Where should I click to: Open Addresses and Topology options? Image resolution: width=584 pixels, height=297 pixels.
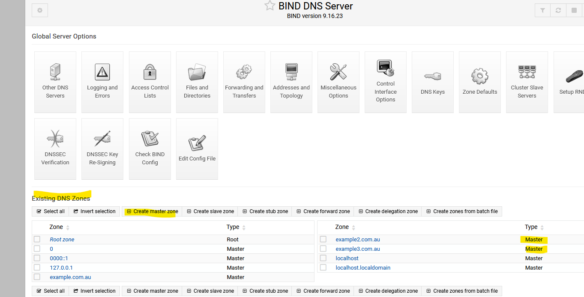pos(291,82)
